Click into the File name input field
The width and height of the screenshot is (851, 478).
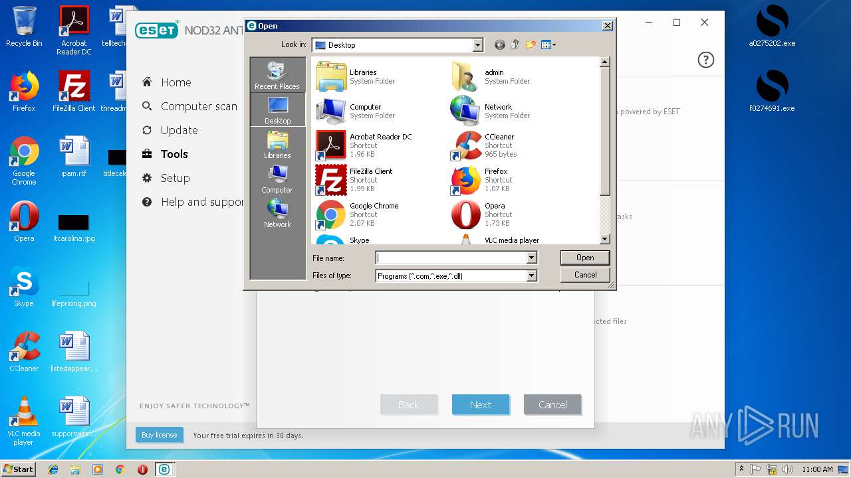(451, 258)
